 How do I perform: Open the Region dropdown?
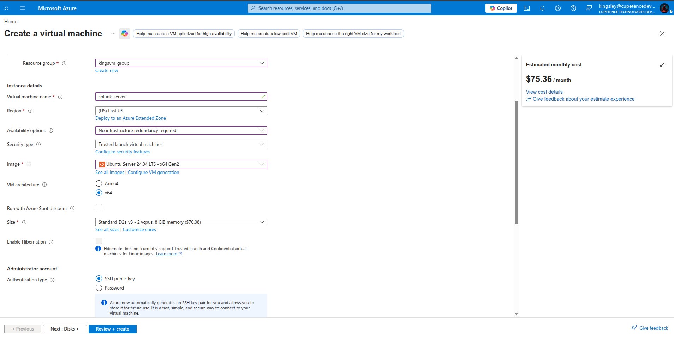point(181,111)
